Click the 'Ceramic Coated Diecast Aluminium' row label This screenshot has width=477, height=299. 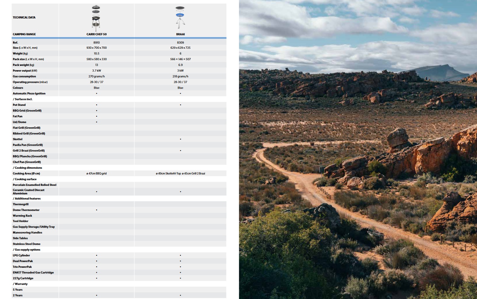pyautogui.click(x=28, y=192)
